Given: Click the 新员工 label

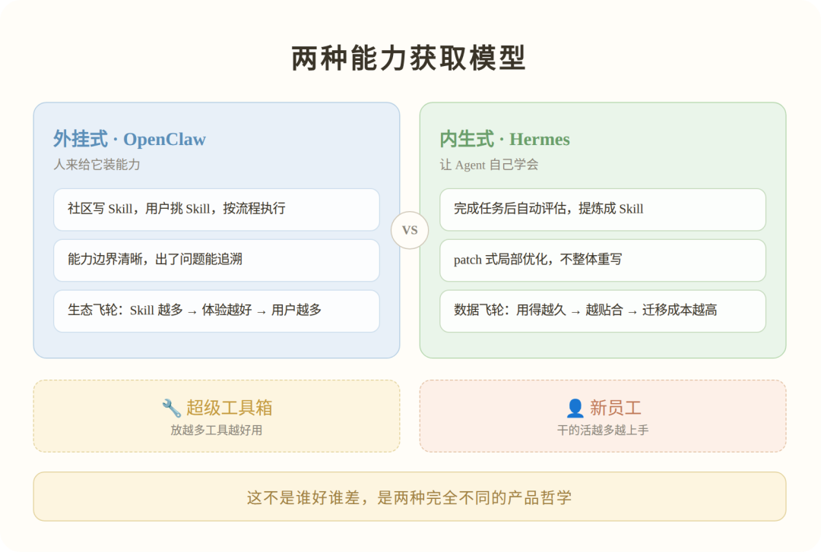Looking at the screenshot, I should (616, 408).
